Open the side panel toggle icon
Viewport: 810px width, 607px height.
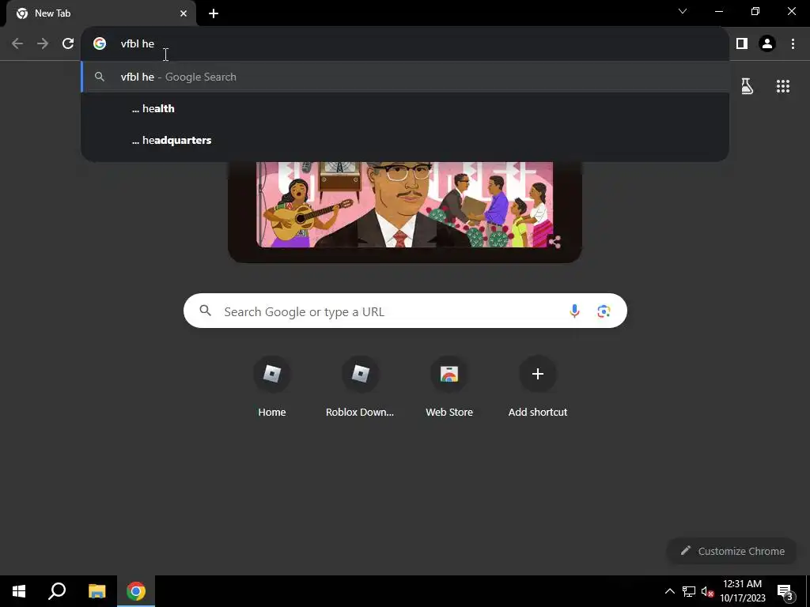[x=742, y=44]
